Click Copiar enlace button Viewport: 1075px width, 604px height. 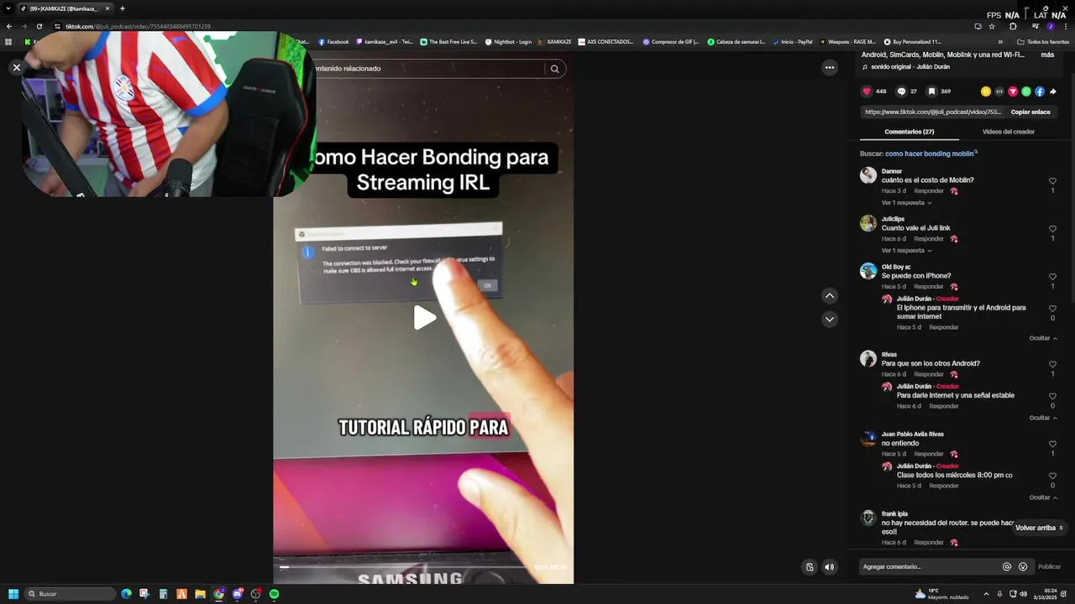click(1030, 112)
